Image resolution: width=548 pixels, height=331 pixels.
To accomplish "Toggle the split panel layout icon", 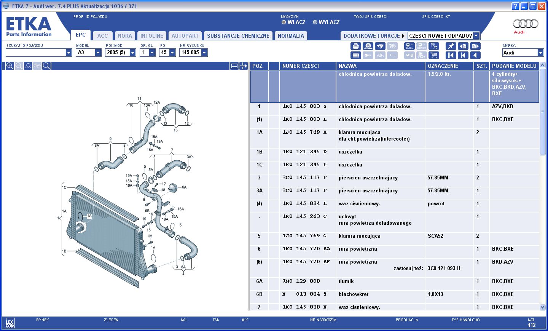I will (x=234, y=66).
